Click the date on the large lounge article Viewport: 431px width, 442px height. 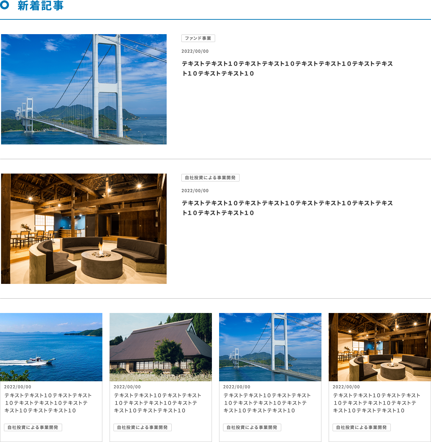(x=195, y=191)
